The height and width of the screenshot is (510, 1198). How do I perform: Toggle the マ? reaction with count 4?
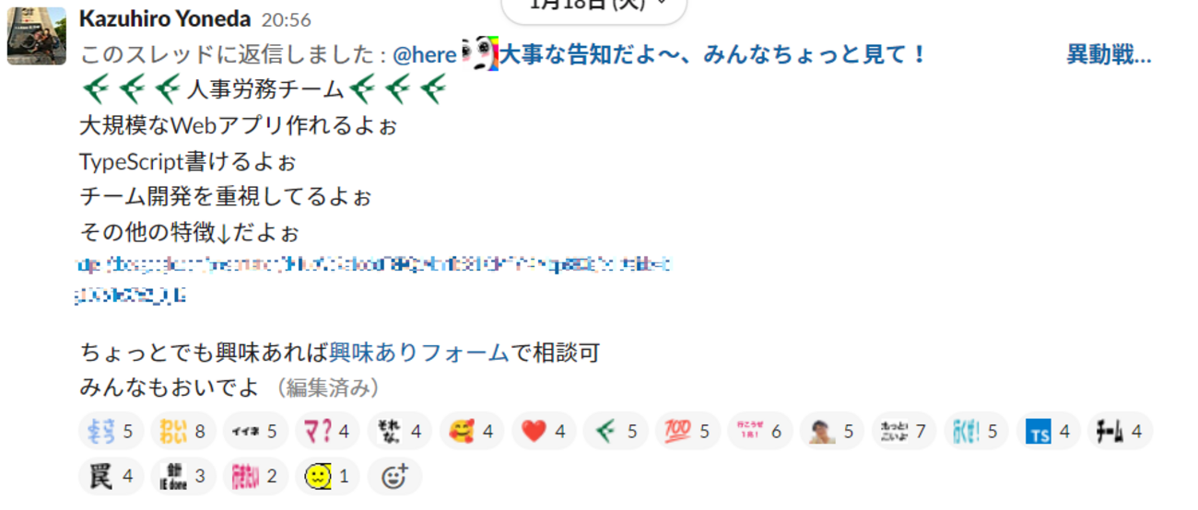327,431
